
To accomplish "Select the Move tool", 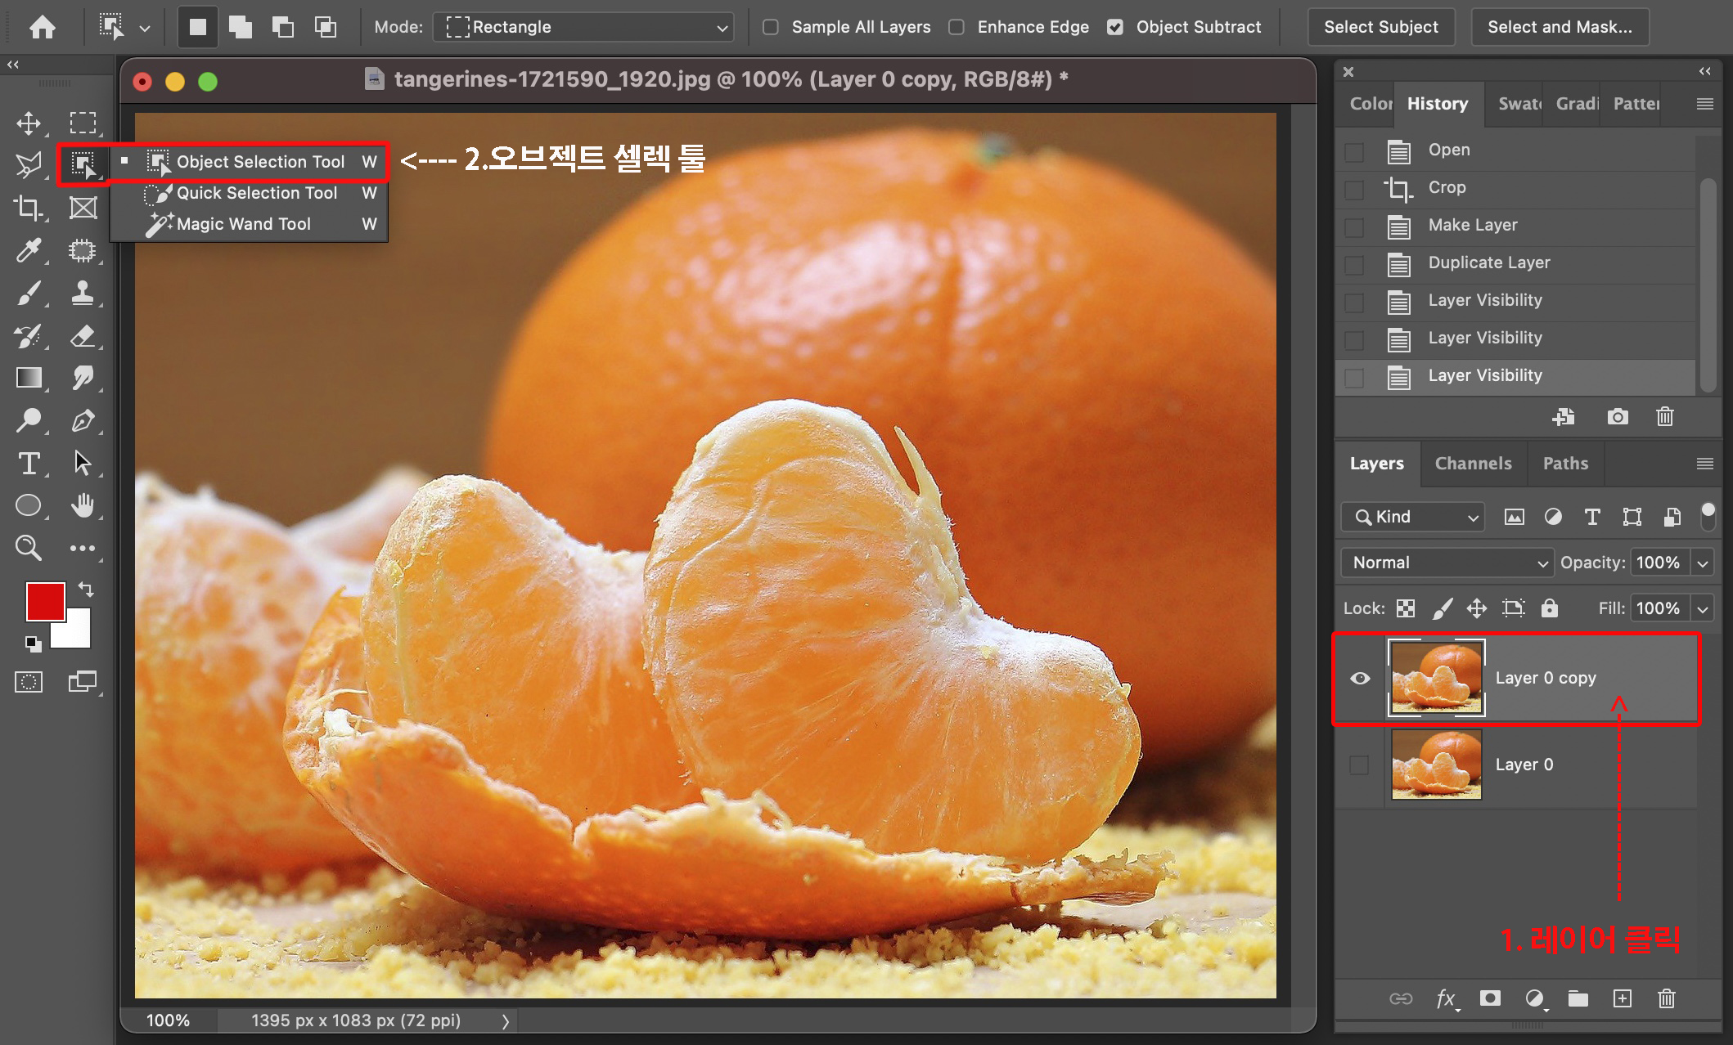I will click(x=29, y=123).
